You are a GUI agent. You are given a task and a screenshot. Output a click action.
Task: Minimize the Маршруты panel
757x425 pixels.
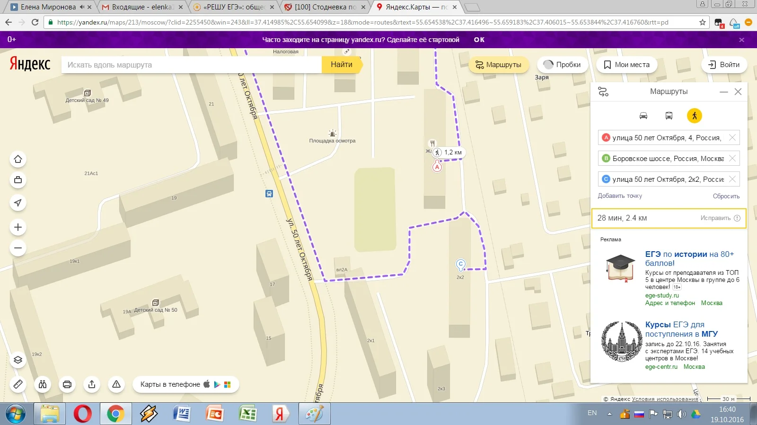[724, 92]
